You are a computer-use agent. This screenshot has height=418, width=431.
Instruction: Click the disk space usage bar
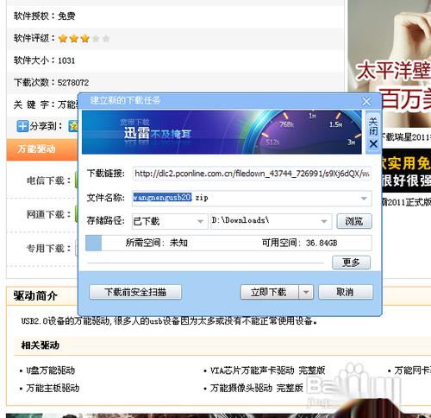[x=228, y=243]
